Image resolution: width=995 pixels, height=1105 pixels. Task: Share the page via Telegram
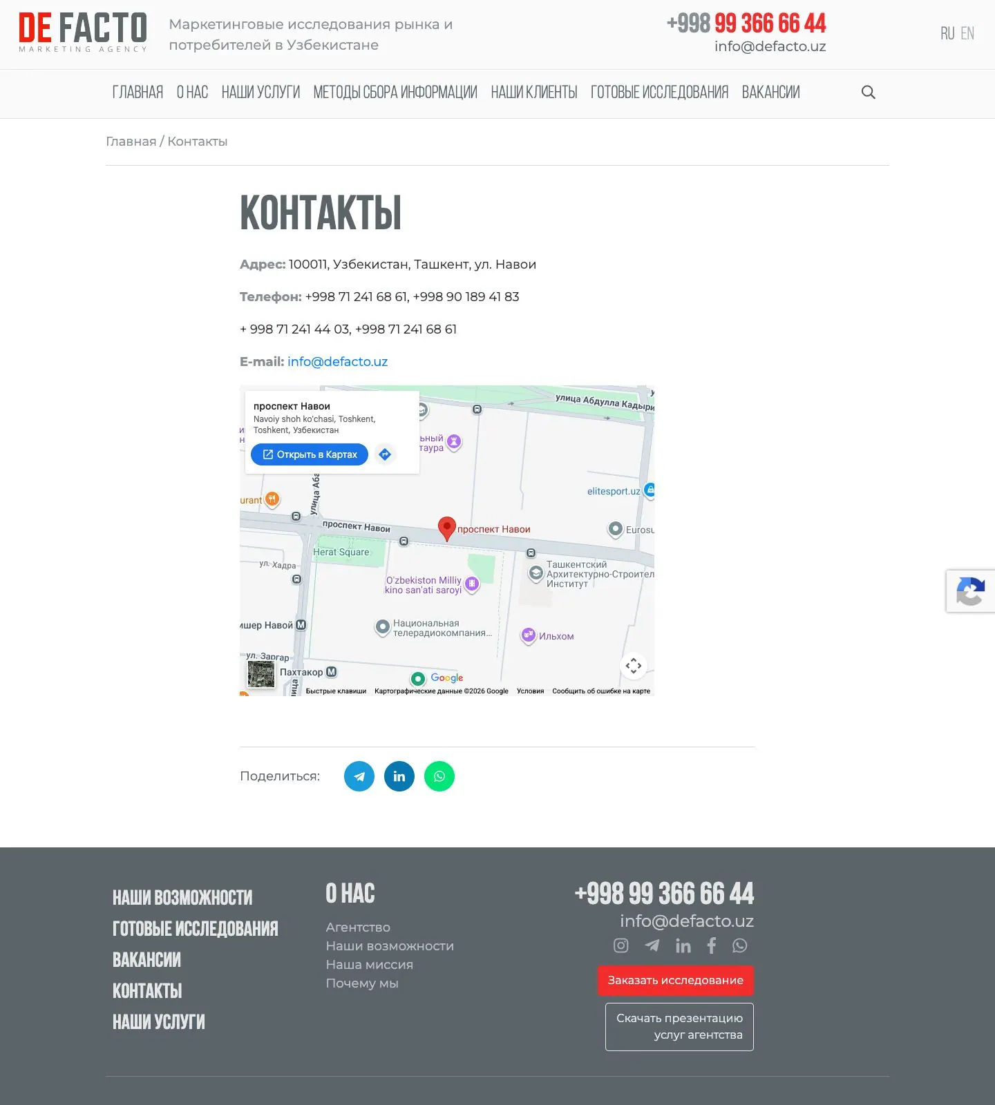(359, 776)
